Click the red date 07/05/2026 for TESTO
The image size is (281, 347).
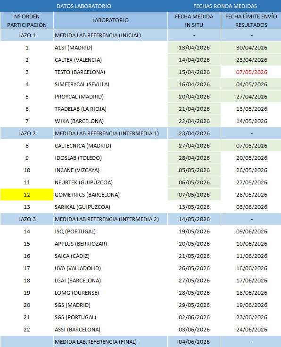coord(251,72)
